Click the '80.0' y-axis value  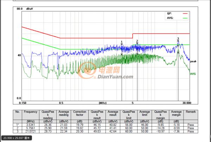pyautogui.click(x=19, y=9)
